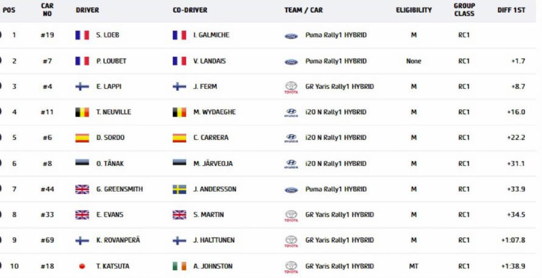Screen dimensions: 542x278
Task: Click the Irish flag beside A. Johnston
Action: [179, 266]
